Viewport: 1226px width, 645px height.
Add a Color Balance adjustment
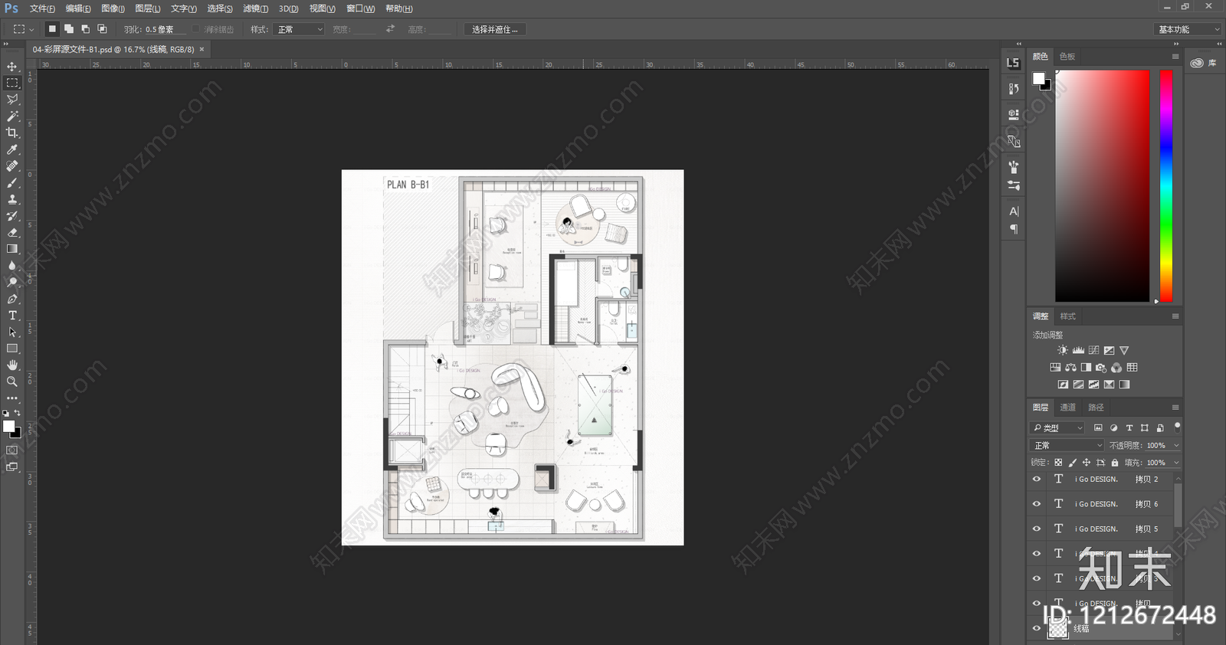(x=1070, y=368)
